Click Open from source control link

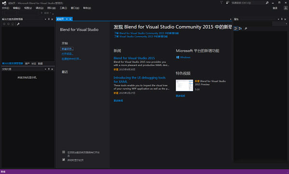click(x=71, y=59)
